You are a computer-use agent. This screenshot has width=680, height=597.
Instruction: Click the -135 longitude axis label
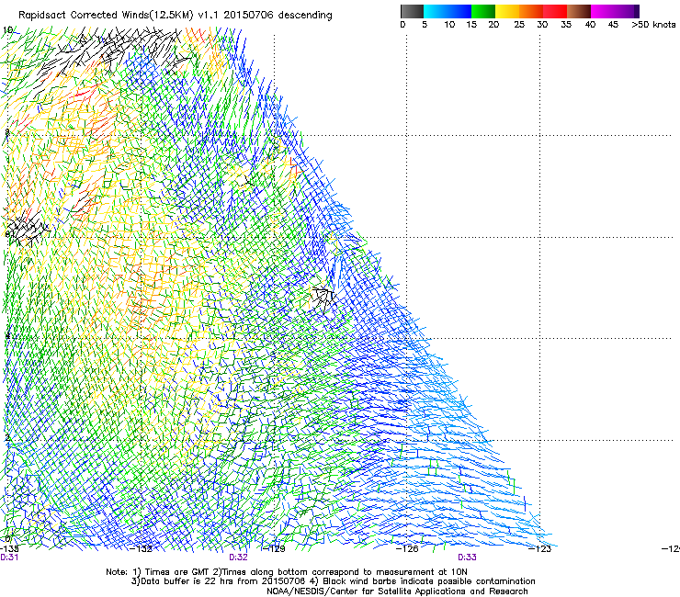(9, 549)
